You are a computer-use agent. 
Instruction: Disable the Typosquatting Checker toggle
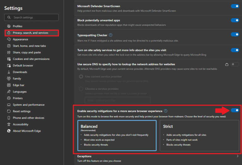tap(235, 34)
